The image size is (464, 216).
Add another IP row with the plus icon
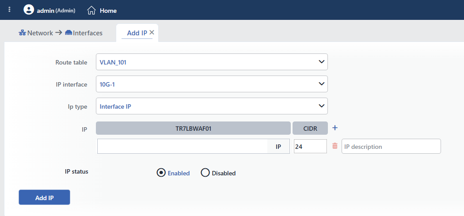(335, 128)
